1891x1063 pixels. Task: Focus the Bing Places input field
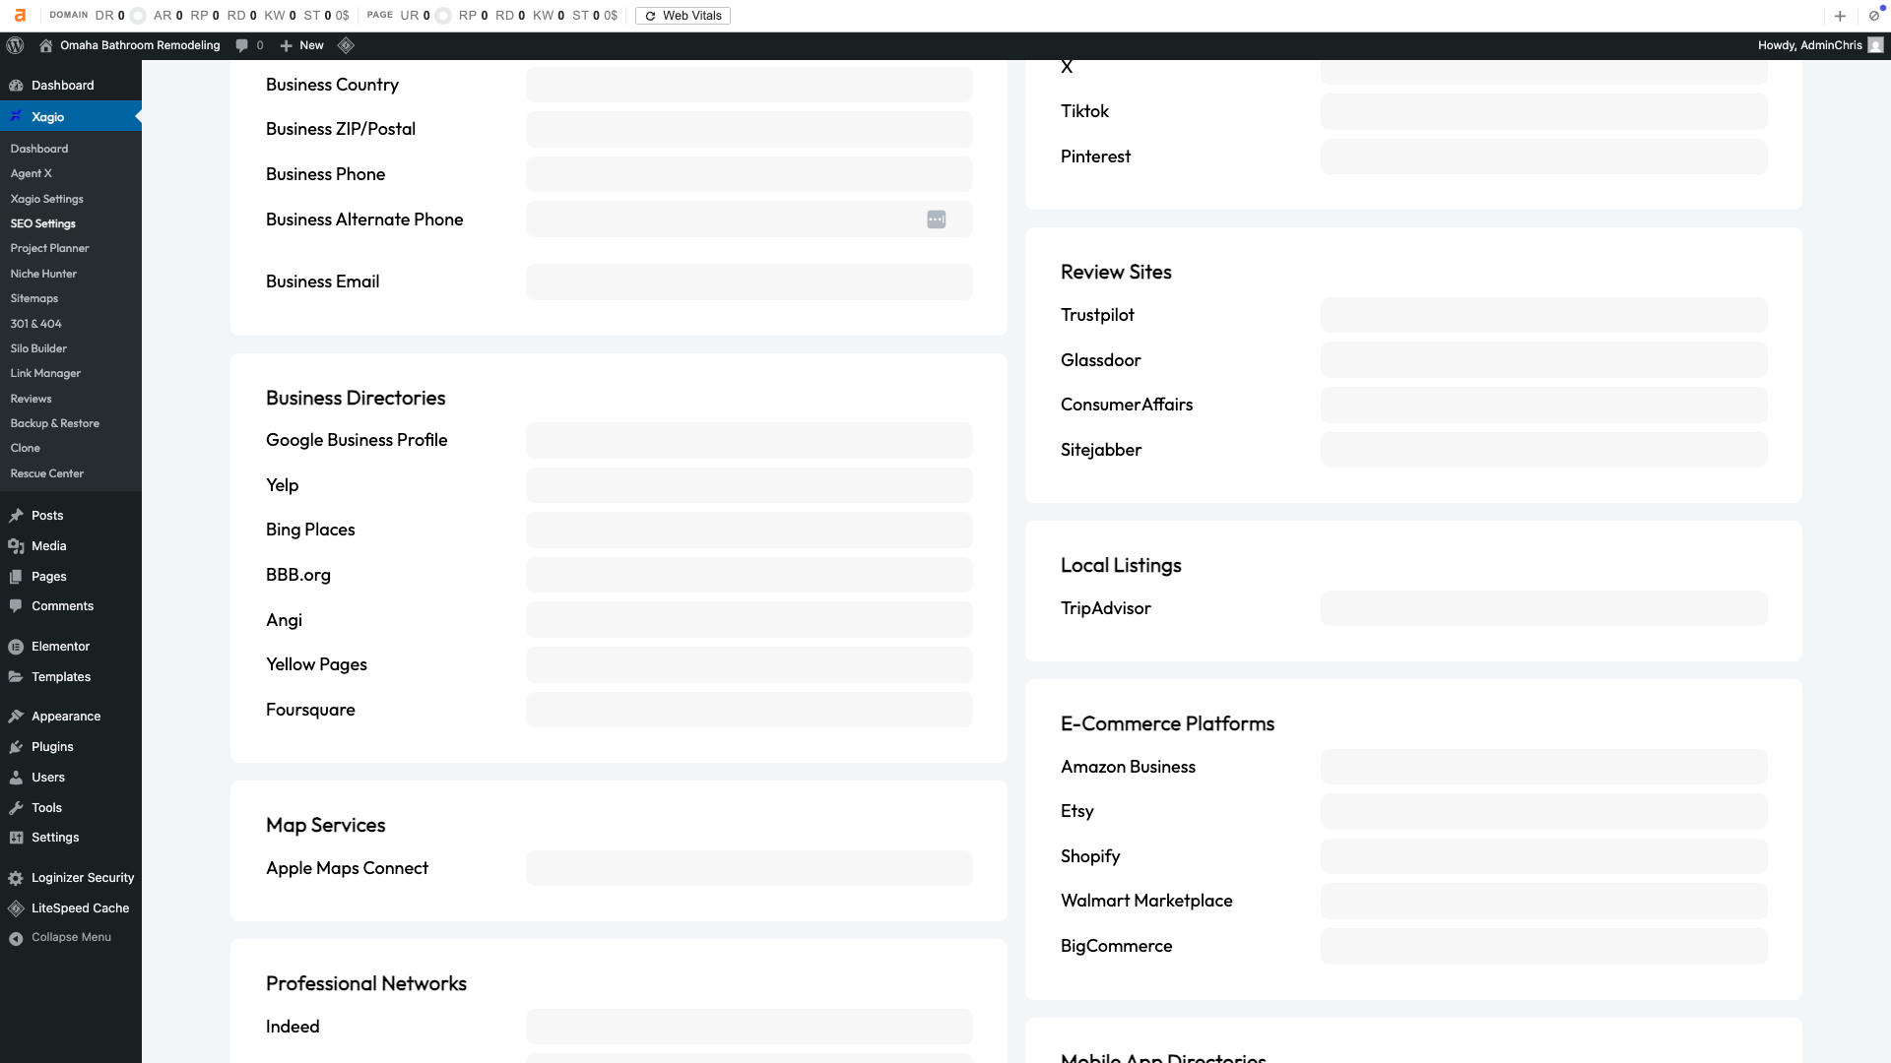[749, 531]
